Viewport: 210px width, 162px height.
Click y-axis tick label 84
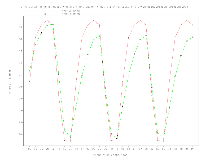tap(20, 63)
